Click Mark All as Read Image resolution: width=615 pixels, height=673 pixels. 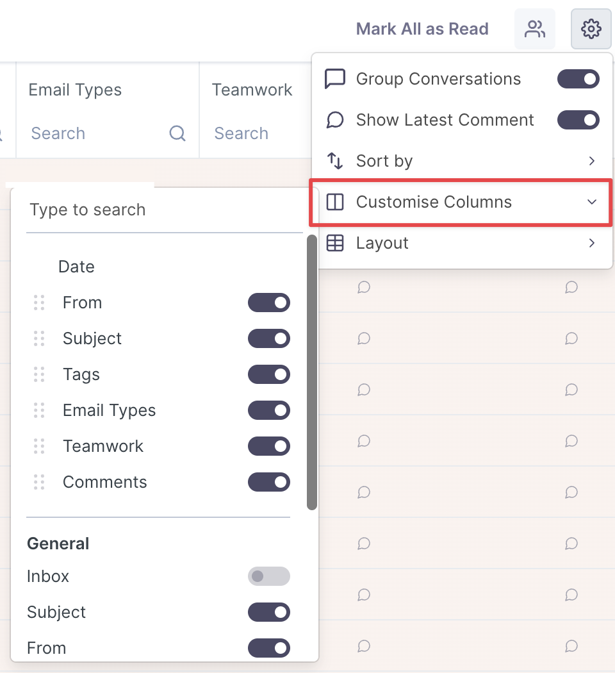click(x=422, y=29)
